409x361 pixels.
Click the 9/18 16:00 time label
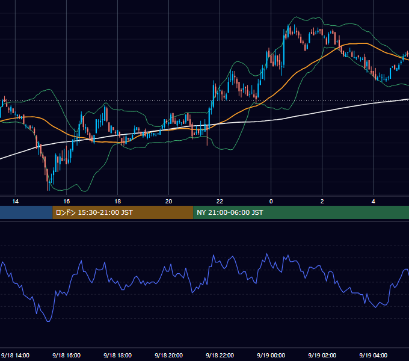66,355
